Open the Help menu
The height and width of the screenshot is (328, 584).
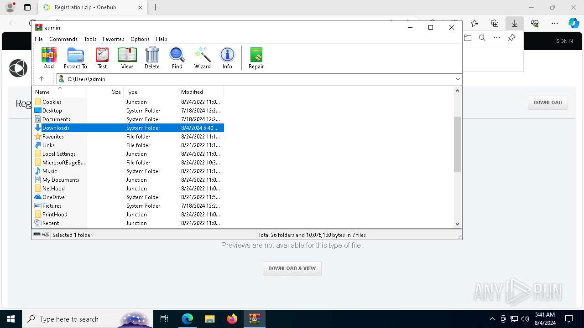pos(162,39)
